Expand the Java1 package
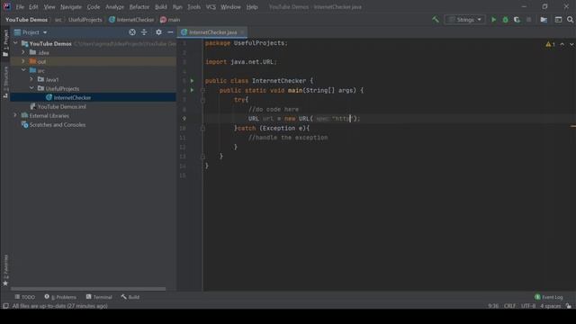 31,79
